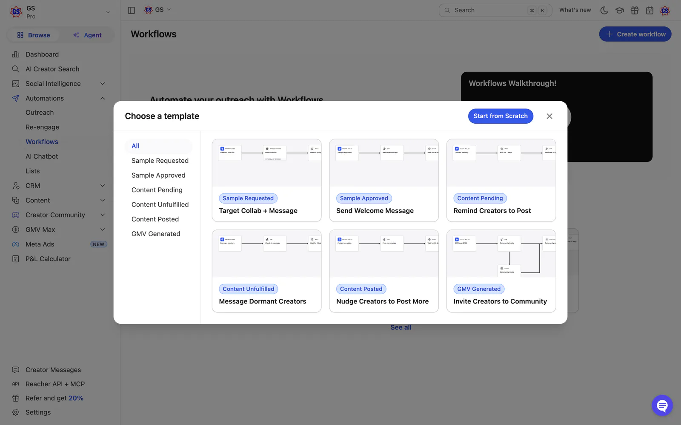The height and width of the screenshot is (425, 681).
Task: Switch to the Agent tab
Action: point(87,35)
